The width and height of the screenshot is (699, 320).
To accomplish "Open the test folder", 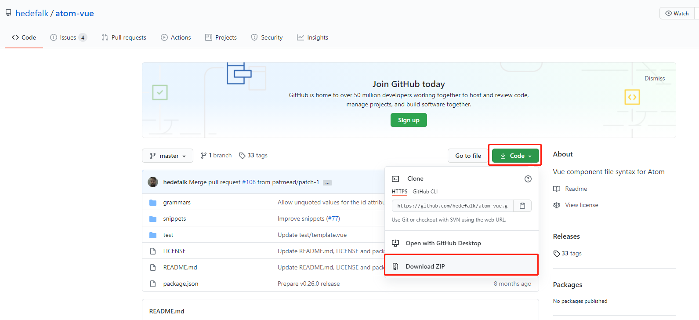I will coord(168,235).
